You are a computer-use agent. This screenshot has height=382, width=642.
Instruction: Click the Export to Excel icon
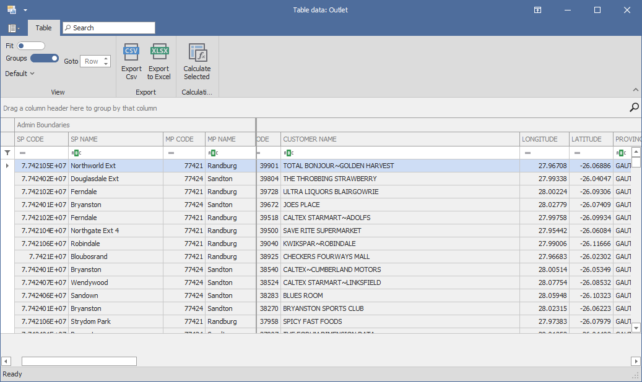pos(159,53)
